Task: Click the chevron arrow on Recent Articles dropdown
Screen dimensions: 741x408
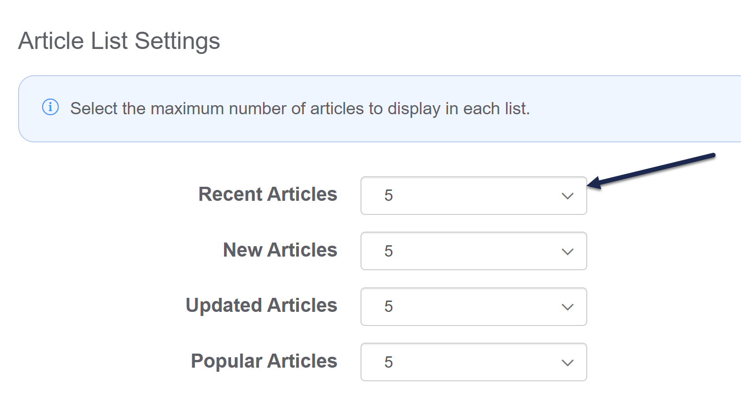Action: coord(567,196)
